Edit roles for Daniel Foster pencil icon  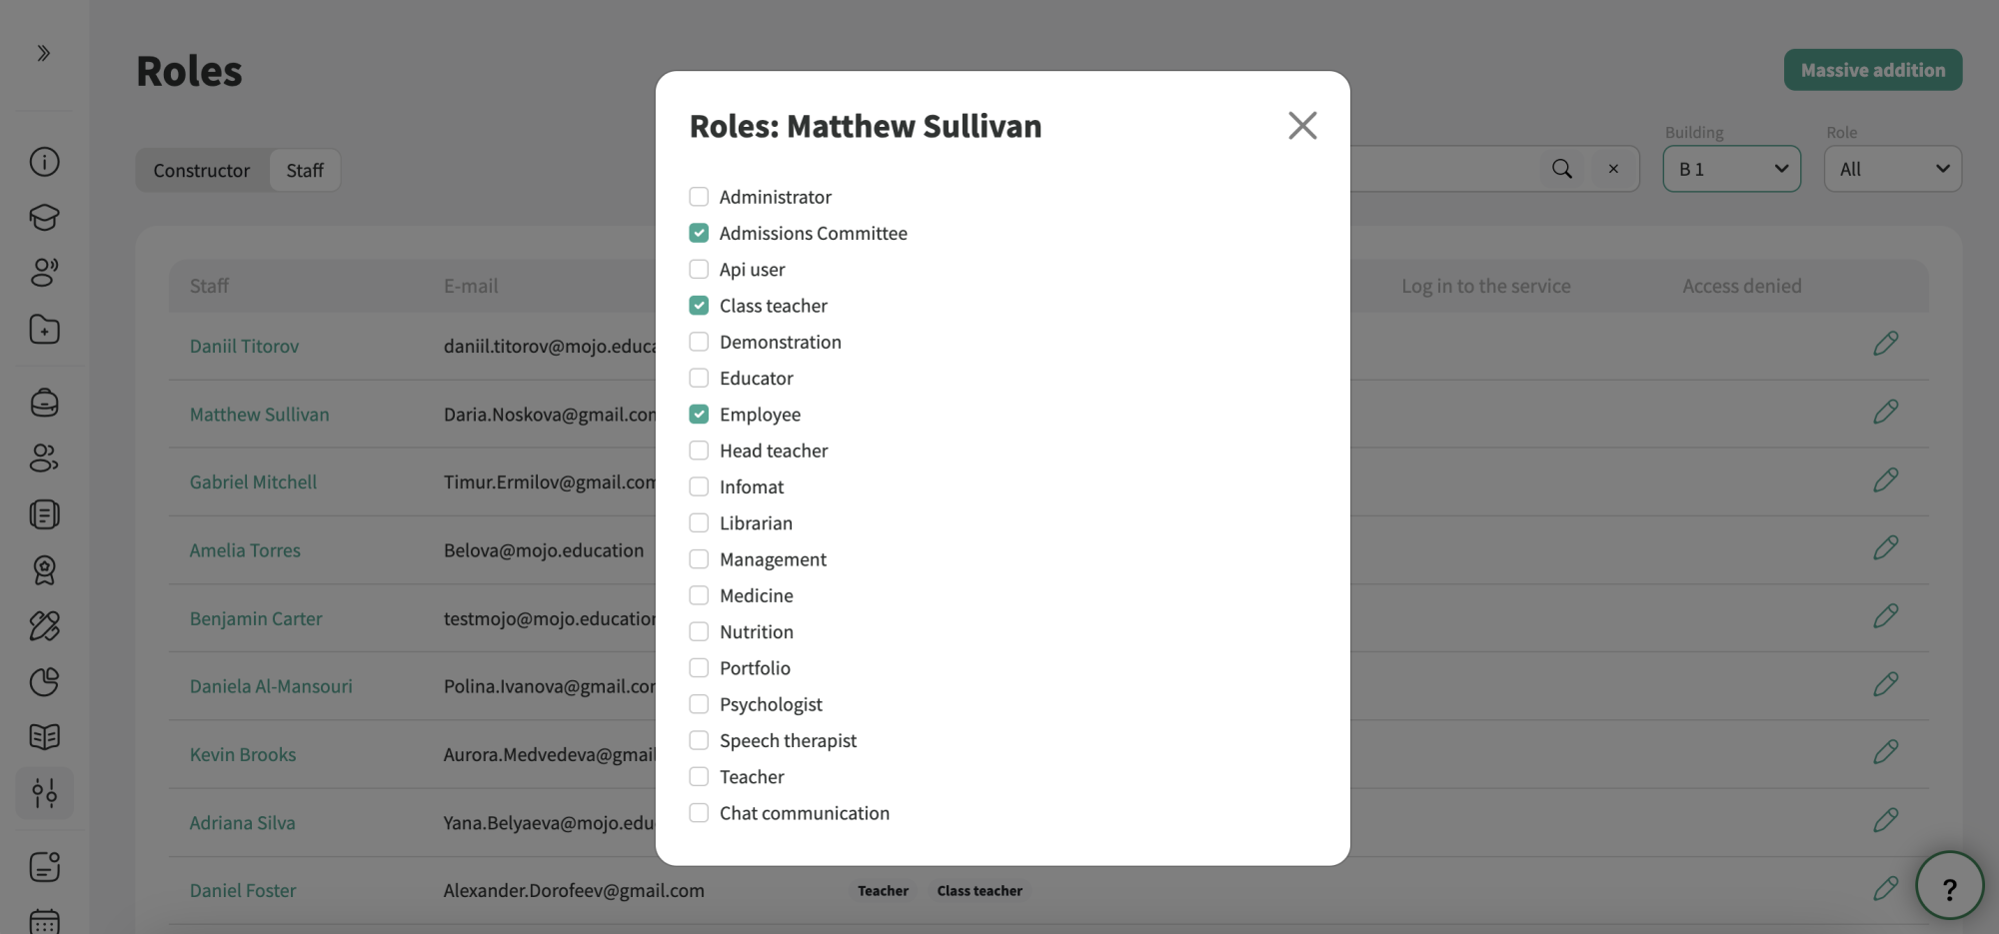(x=1885, y=888)
